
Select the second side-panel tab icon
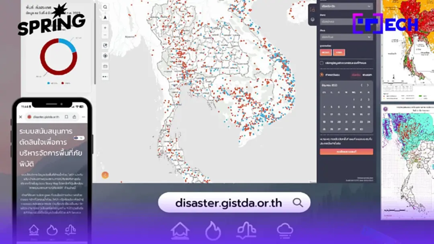pyautogui.click(x=313, y=20)
